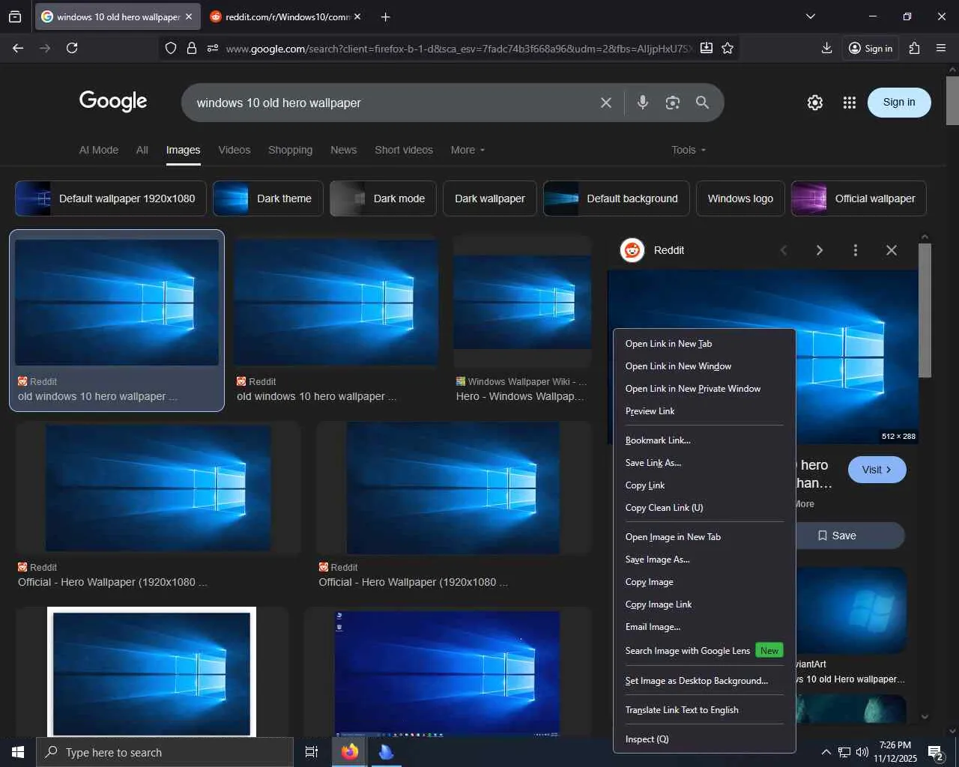
Task: Click the tracking protection shield icon
Action: [171, 48]
